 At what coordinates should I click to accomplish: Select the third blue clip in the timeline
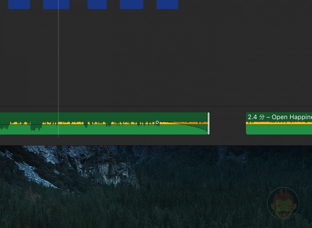click(x=97, y=4)
